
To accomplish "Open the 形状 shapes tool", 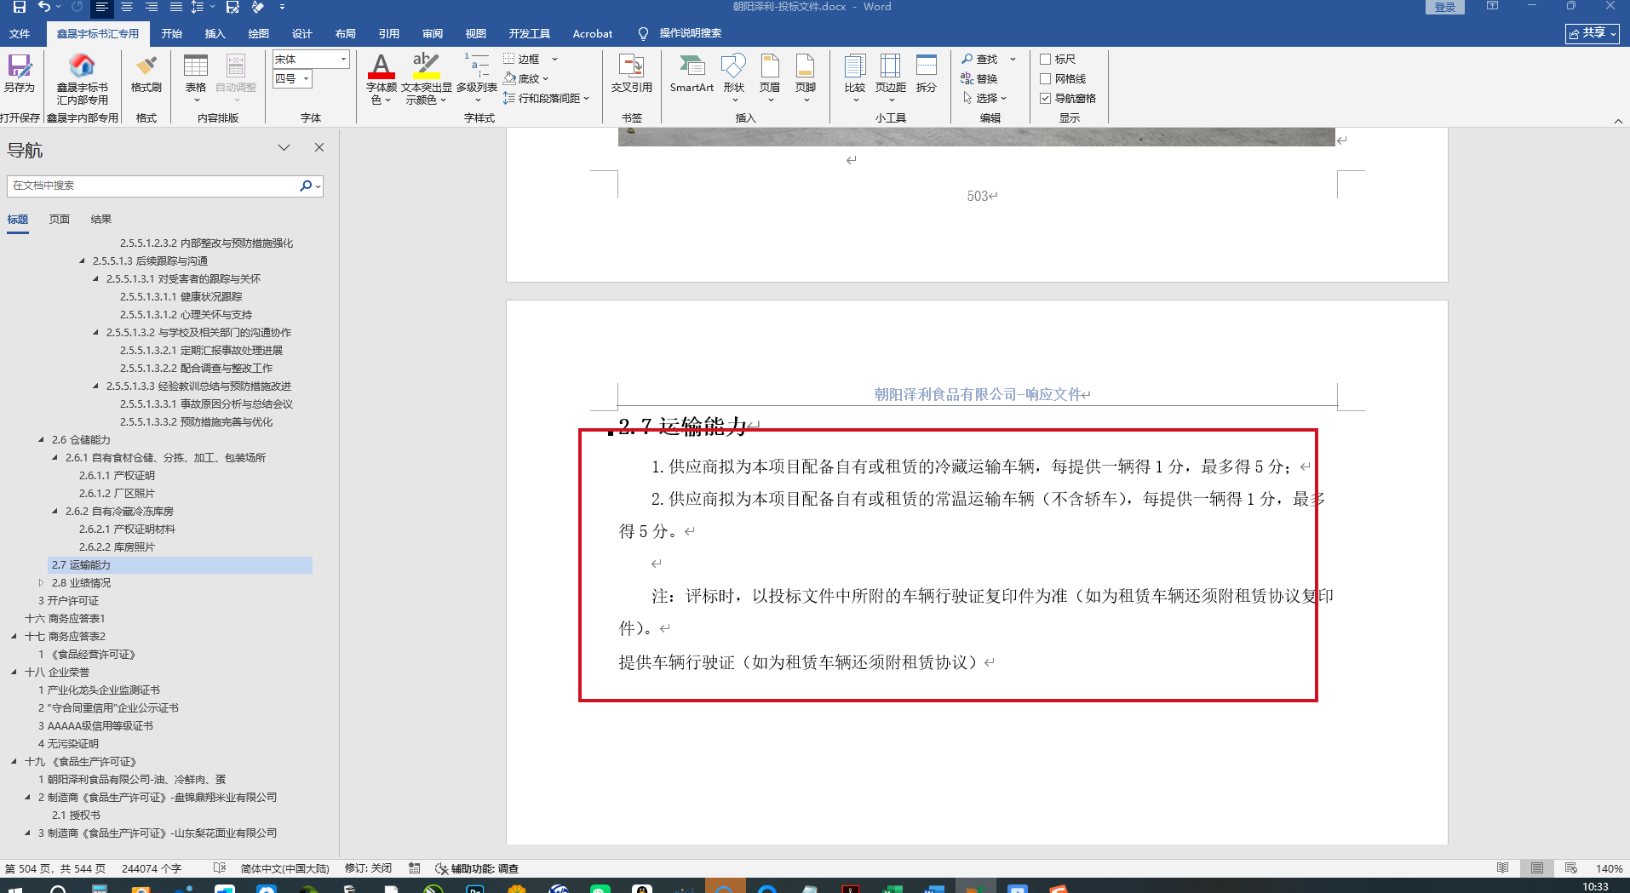I will coord(733,77).
